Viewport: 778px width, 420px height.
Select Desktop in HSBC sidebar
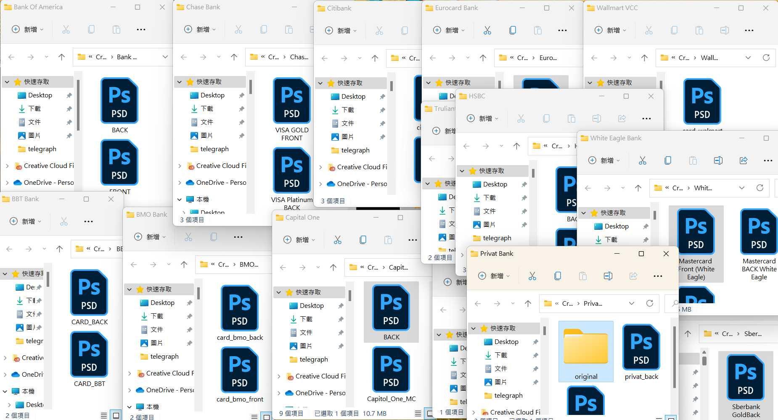pyautogui.click(x=495, y=184)
